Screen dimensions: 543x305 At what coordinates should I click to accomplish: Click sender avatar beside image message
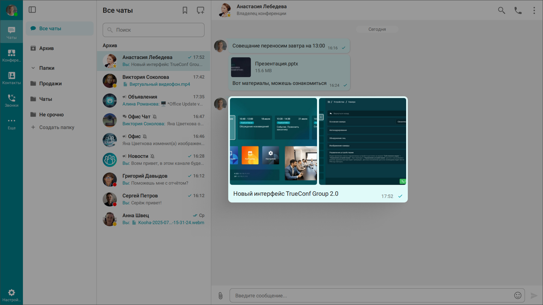[x=220, y=104]
